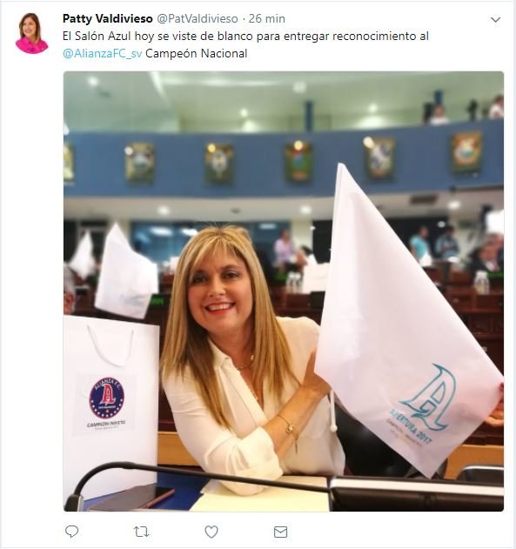The width and height of the screenshot is (516, 549).
Task: Click the reply speech bubble icon
Action: pyautogui.click(x=71, y=532)
